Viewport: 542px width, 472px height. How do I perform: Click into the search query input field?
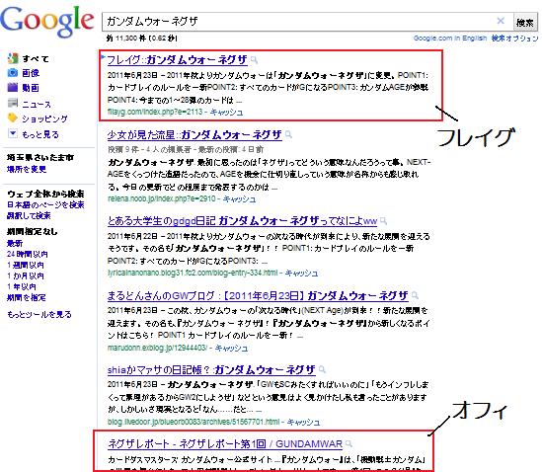click(299, 22)
